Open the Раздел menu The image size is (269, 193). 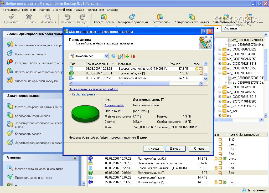(x=79, y=10)
